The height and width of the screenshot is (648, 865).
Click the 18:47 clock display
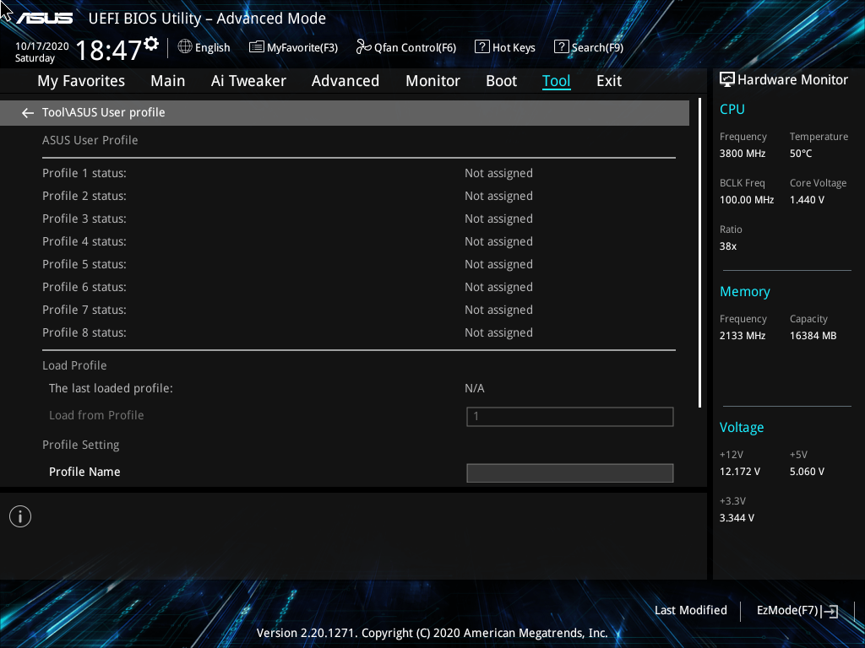point(109,50)
